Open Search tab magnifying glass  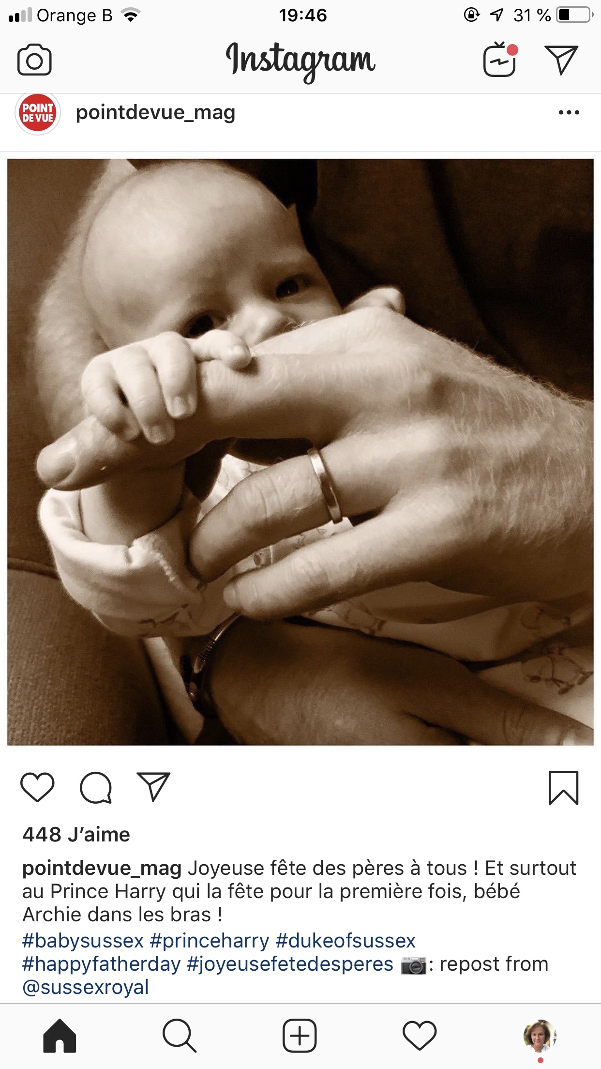click(180, 1036)
